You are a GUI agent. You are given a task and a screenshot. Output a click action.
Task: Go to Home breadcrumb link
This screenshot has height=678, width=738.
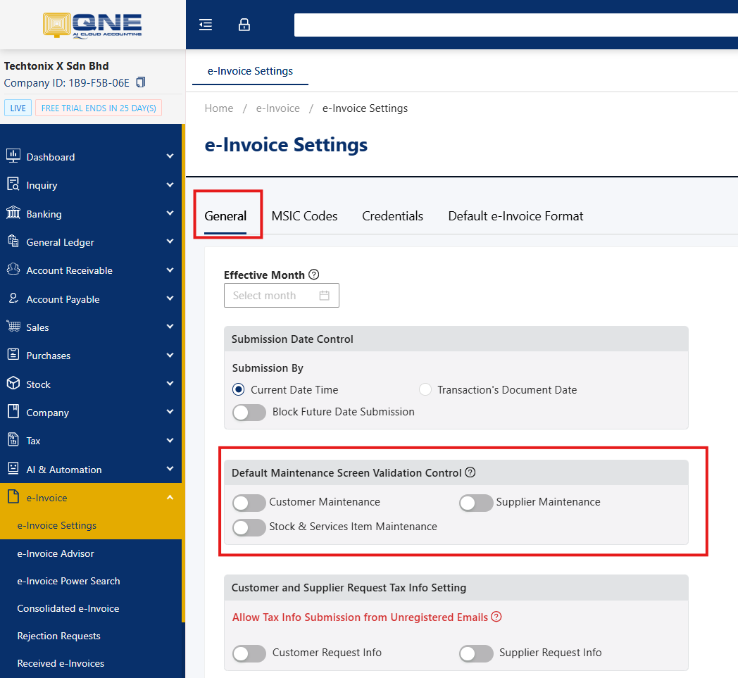pos(219,108)
